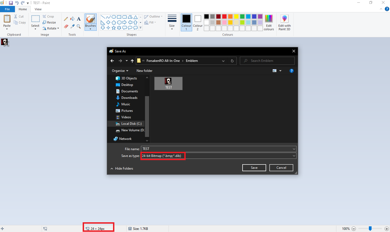Select the Pencil tool in Tools group
Image resolution: width=390 pixels, height=232 pixels.
[x=66, y=19]
